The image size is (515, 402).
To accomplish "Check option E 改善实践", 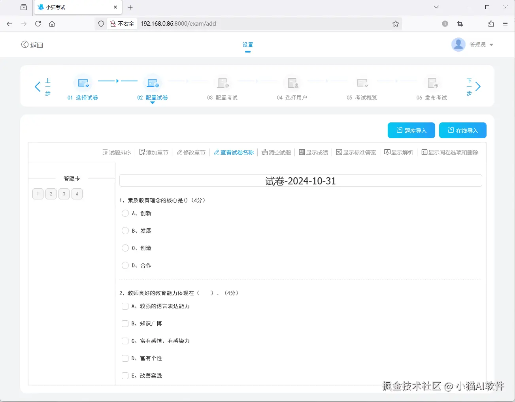I will tap(125, 376).
